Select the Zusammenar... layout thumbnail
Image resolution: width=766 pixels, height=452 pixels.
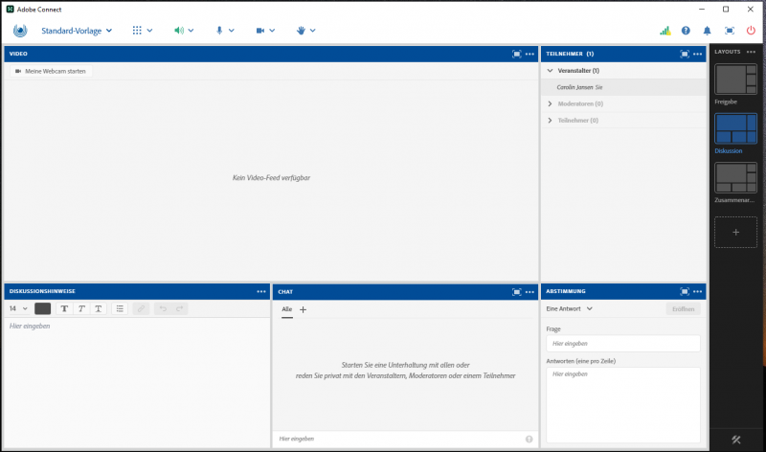point(735,177)
